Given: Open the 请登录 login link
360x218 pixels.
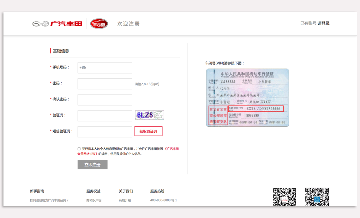Looking at the screenshot, I should click(323, 23).
